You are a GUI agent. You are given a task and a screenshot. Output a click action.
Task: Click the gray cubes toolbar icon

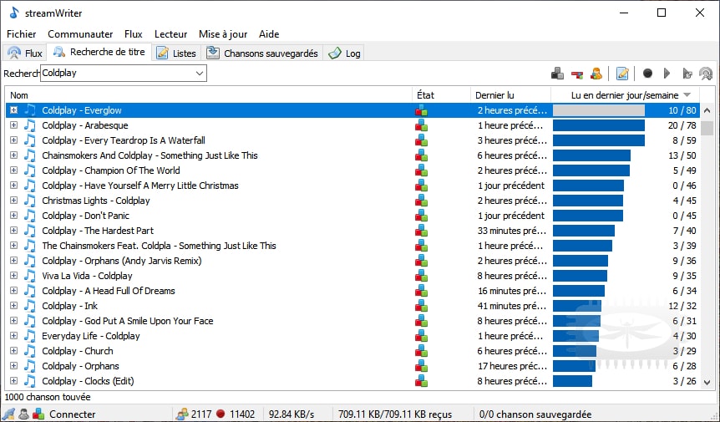click(x=557, y=74)
